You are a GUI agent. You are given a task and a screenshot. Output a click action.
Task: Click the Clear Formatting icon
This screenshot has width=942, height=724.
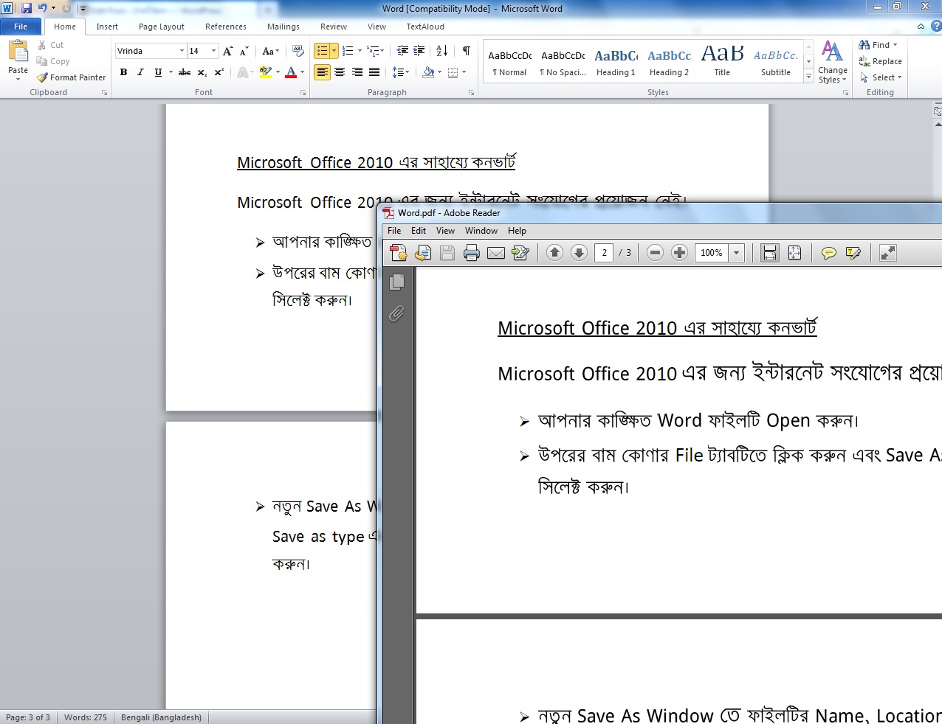tap(298, 51)
